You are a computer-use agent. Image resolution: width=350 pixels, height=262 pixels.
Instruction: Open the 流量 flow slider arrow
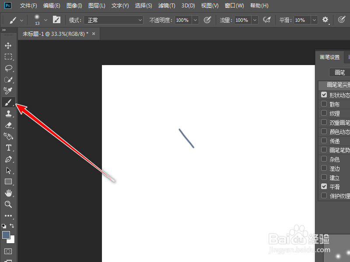click(x=255, y=20)
